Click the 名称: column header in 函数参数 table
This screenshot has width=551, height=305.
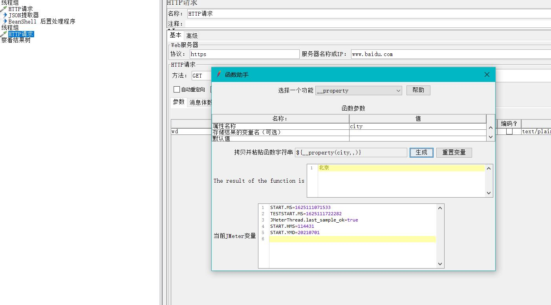(x=280, y=119)
